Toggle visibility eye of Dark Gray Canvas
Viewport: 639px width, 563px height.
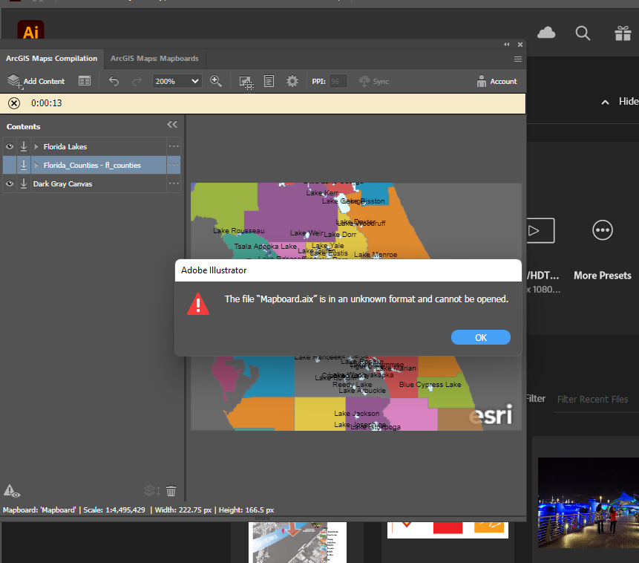pos(10,184)
